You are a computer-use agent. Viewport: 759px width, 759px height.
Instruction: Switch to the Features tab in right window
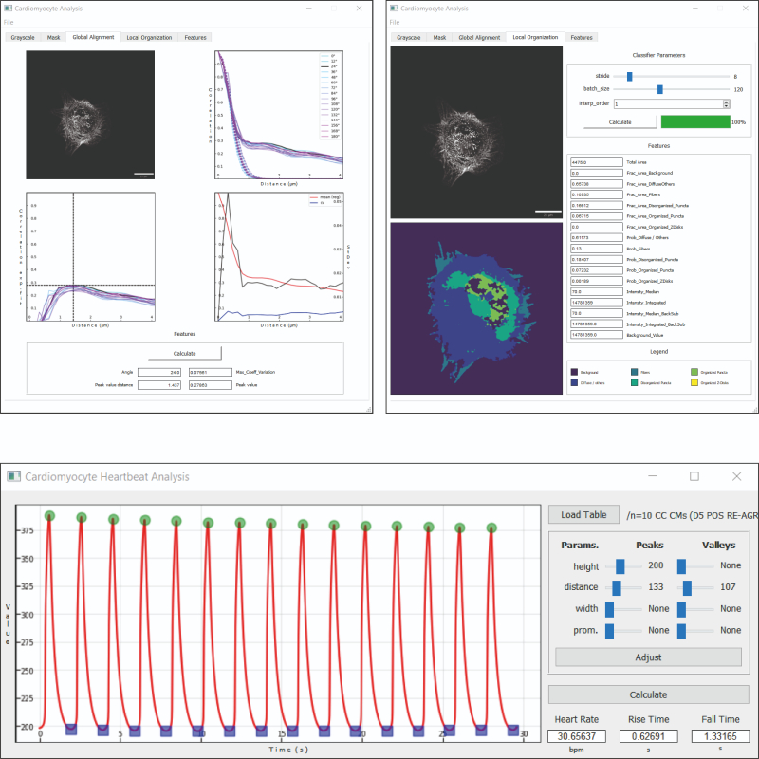pyautogui.click(x=582, y=37)
